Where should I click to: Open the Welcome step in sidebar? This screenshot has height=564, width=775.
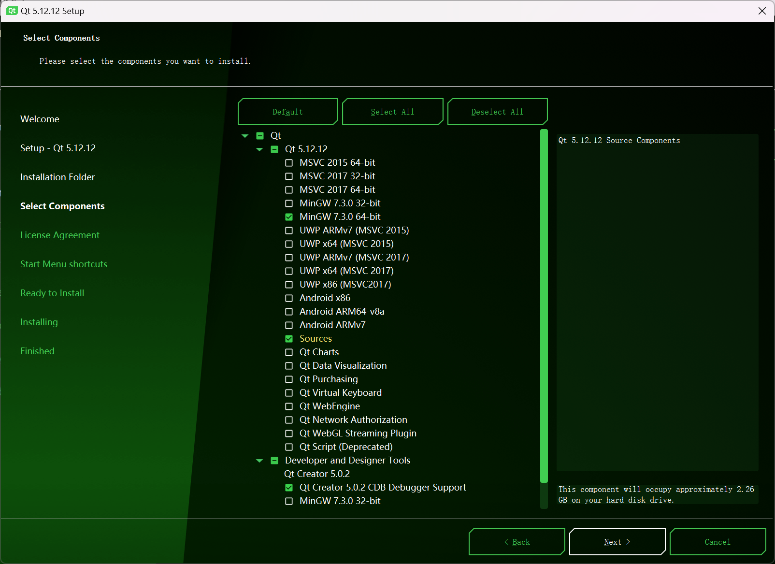(40, 119)
